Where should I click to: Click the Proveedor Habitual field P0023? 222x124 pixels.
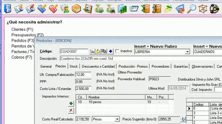[160, 79]
